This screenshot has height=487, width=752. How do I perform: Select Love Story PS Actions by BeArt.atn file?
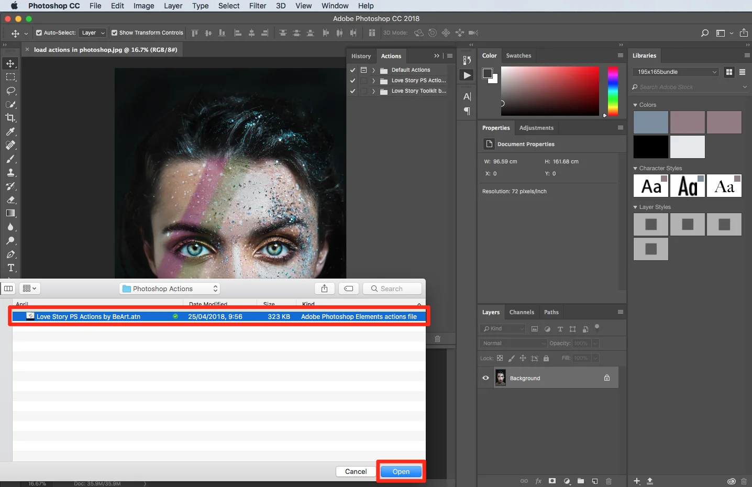(219, 316)
